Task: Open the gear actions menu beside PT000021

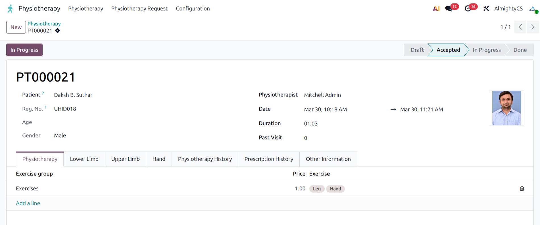Action: [x=57, y=31]
